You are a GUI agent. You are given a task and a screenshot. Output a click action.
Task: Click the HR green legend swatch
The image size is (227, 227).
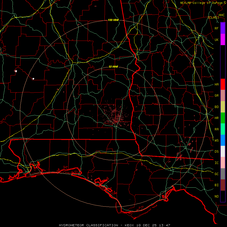(x=223, y=118)
